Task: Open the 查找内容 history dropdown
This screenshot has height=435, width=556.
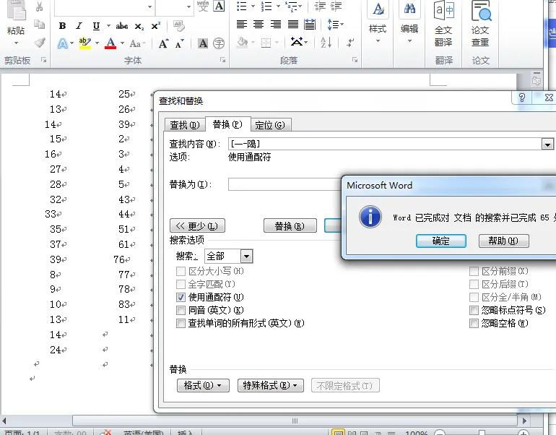Action: (x=547, y=144)
